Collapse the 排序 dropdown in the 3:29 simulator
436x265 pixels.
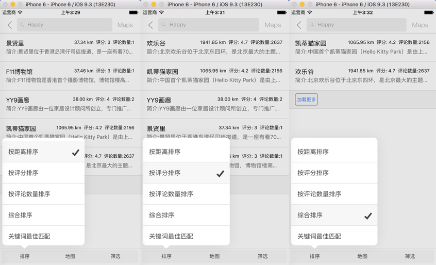tap(25, 256)
